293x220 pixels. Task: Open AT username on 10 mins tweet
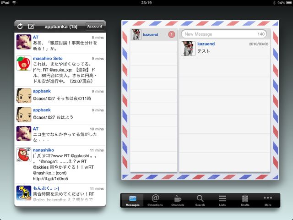36,129
